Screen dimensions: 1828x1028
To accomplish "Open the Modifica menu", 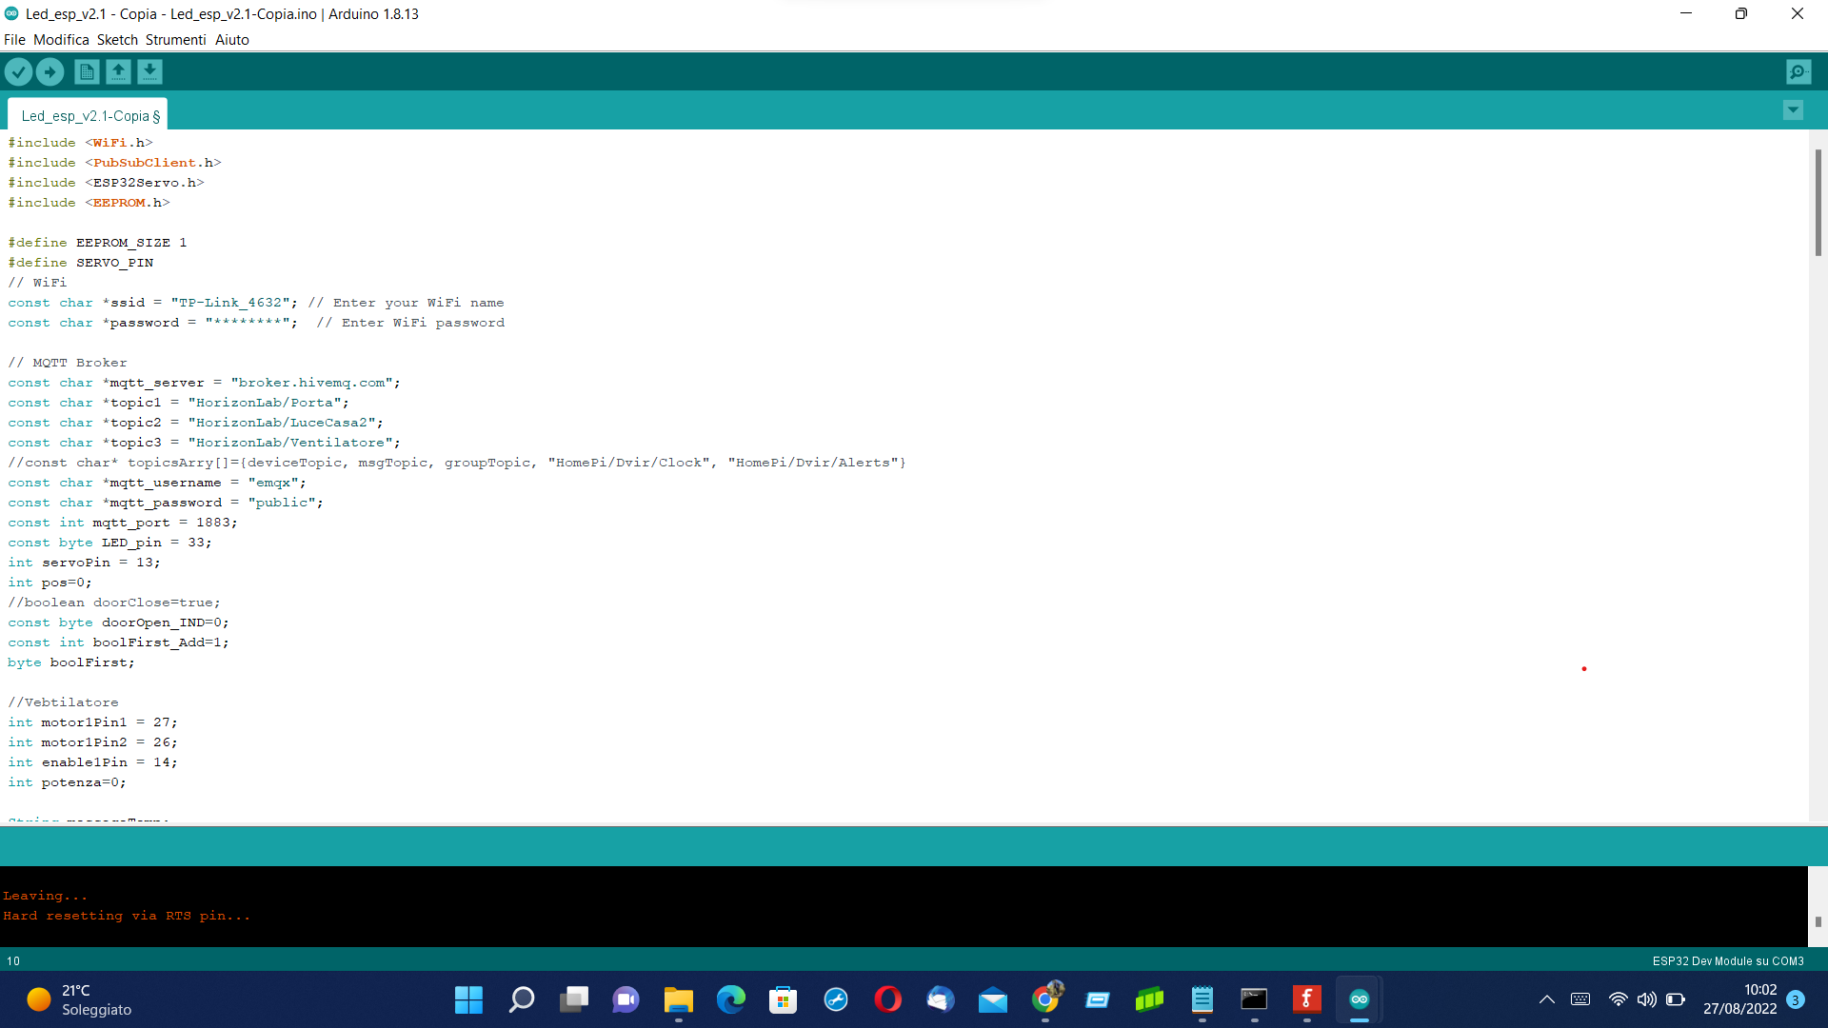I will click(61, 40).
